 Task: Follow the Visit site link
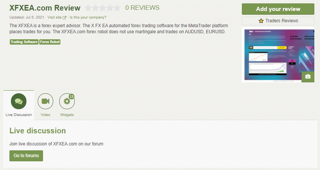[x=54, y=17]
